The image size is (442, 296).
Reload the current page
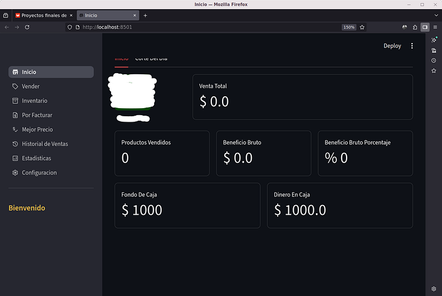(x=27, y=27)
